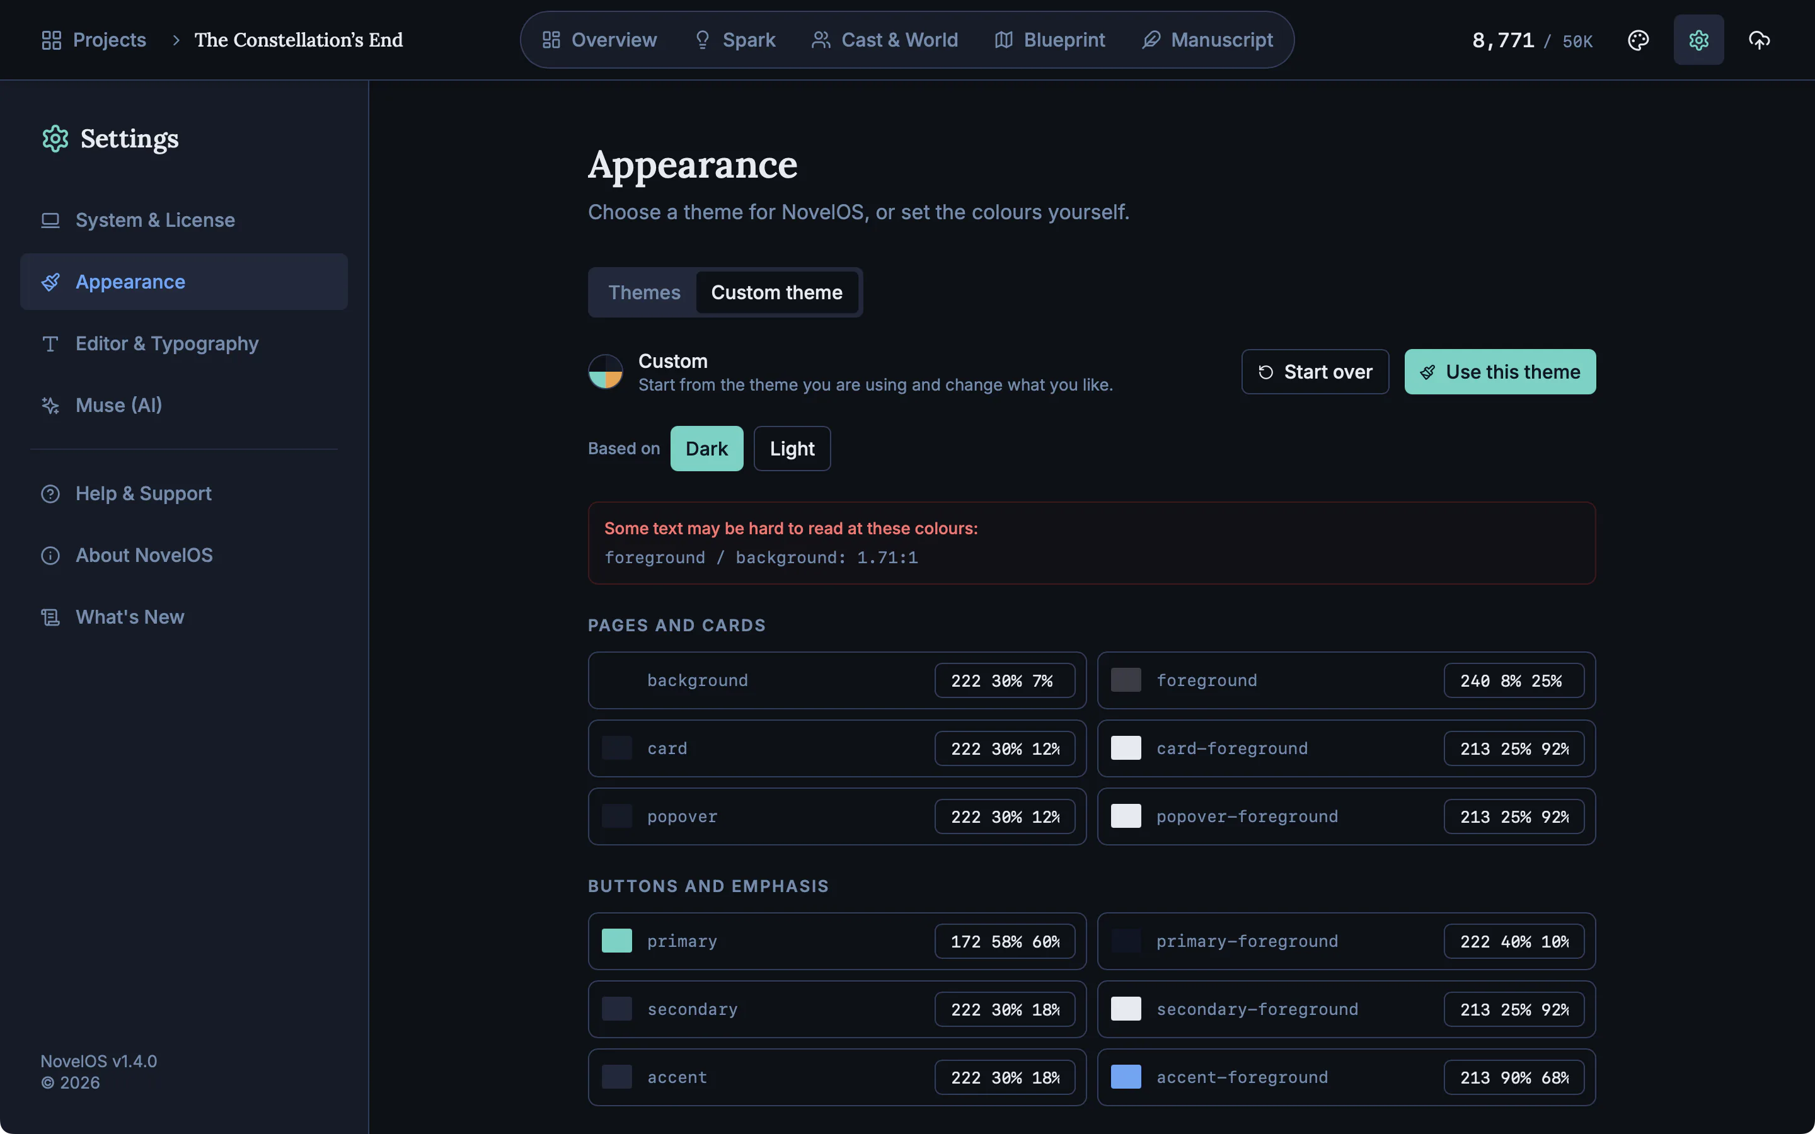This screenshot has width=1815, height=1134.
Task: Click the accent colour swatch
Action: (616, 1077)
